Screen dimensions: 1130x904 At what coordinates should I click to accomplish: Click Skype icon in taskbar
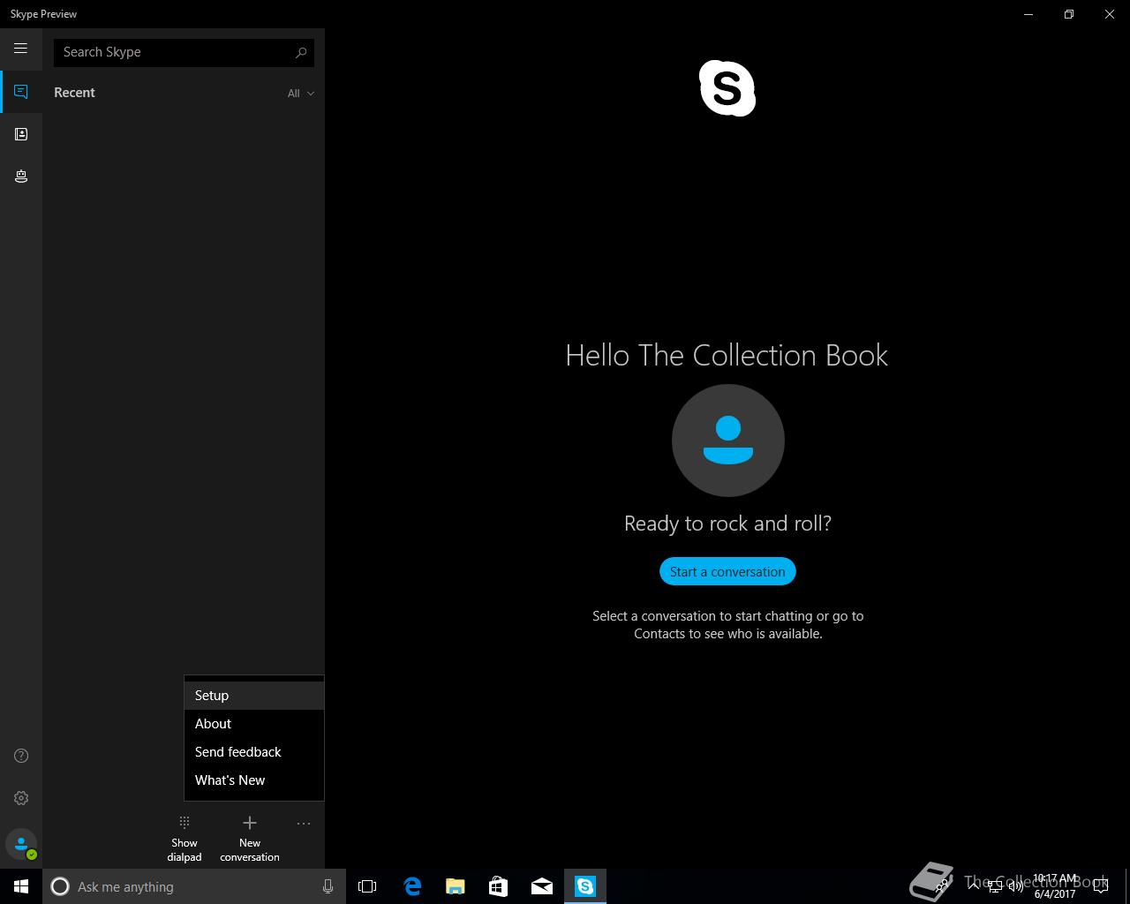coord(585,886)
